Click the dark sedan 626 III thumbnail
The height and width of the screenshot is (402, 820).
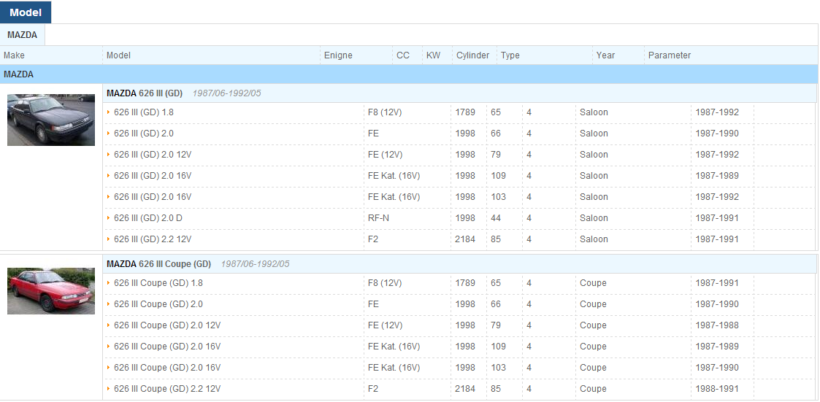[x=51, y=120]
